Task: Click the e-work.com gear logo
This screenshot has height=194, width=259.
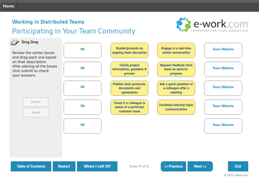Action: pyautogui.click(x=183, y=25)
